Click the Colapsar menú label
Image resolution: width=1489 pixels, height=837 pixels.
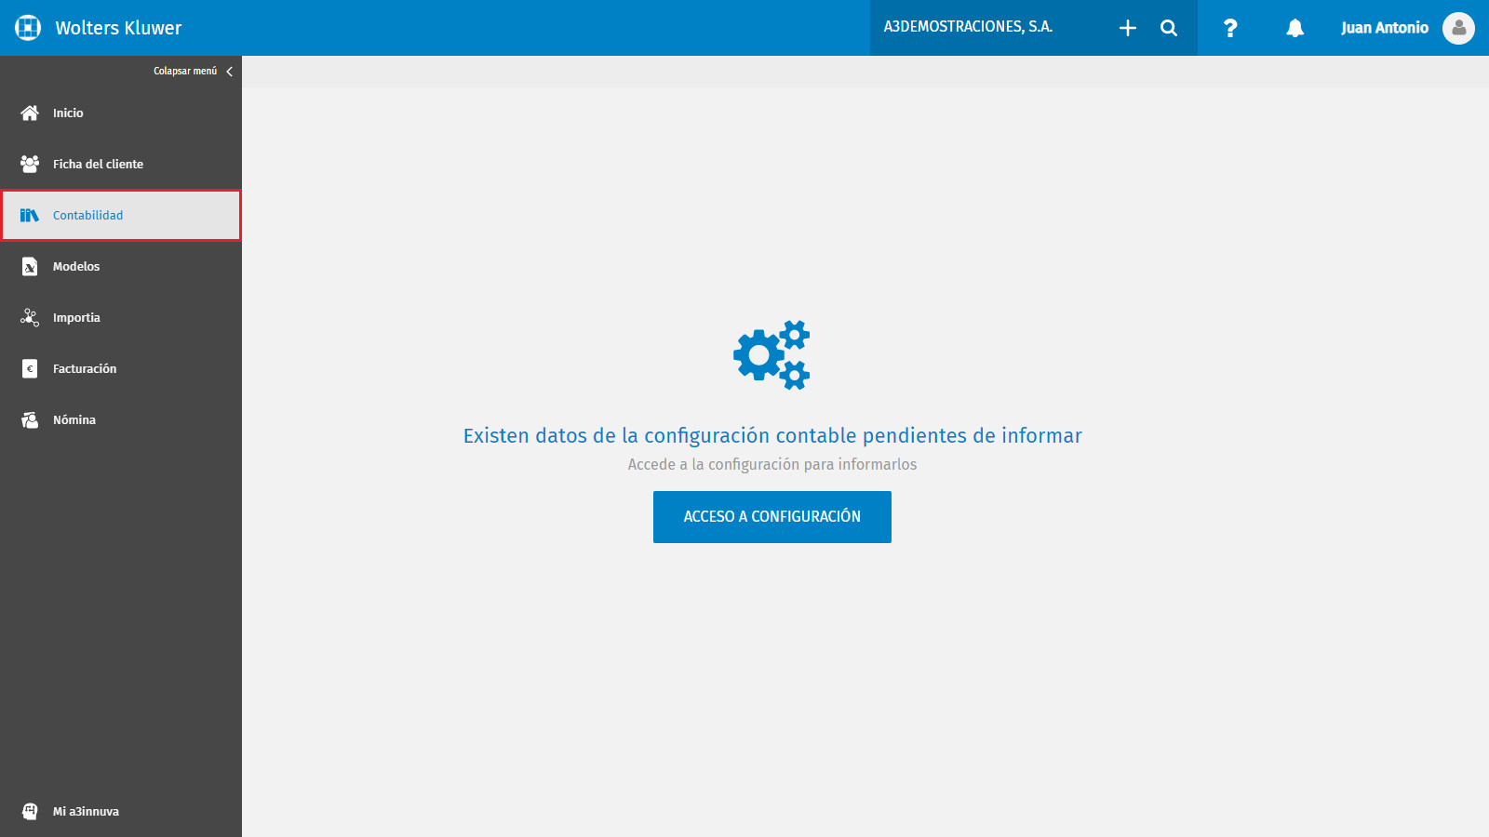point(185,71)
